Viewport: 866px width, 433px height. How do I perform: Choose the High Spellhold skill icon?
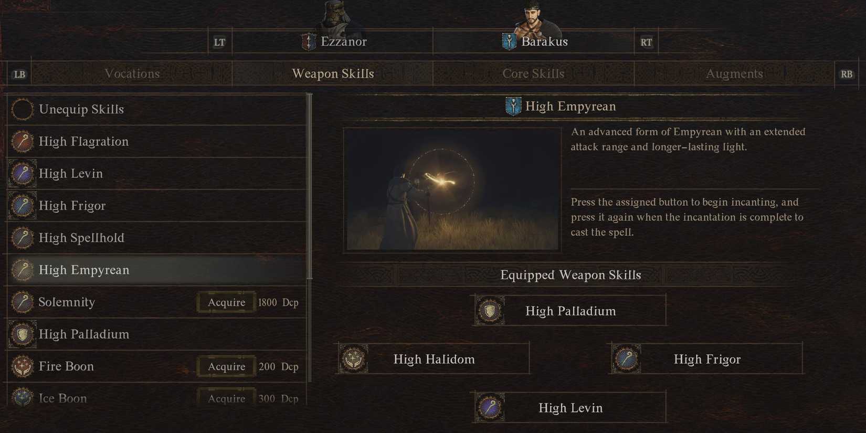tap(22, 238)
